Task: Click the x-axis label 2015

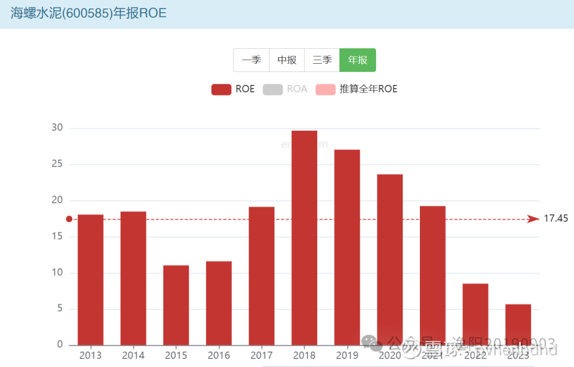Action: (x=176, y=355)
